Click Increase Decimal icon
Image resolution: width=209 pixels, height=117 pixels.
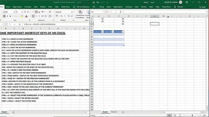pyautogui.click(x=69, y=16)
